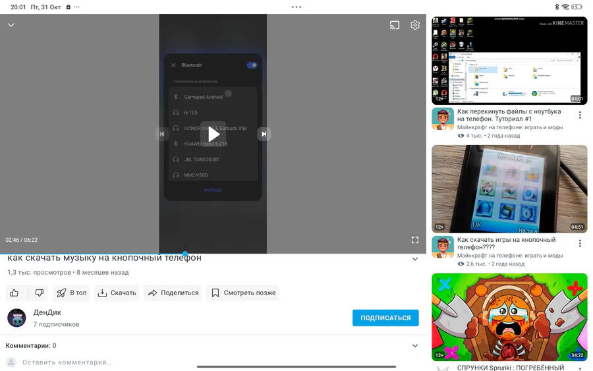Open video settings gear icon
Screen dimensions: 593x371
415,25
